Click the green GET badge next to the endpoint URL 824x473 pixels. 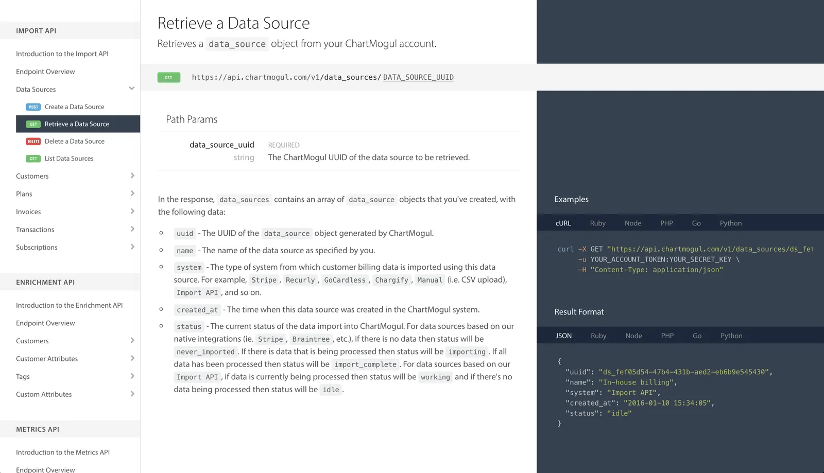pos(169,78)
